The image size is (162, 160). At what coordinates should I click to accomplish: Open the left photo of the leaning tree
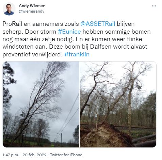[x=41, y=104]
